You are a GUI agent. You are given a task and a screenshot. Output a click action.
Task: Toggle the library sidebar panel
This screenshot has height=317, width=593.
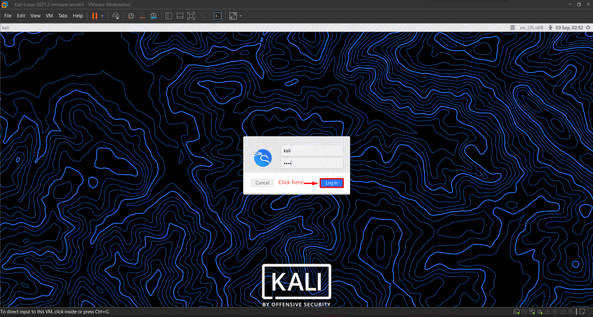169,16
